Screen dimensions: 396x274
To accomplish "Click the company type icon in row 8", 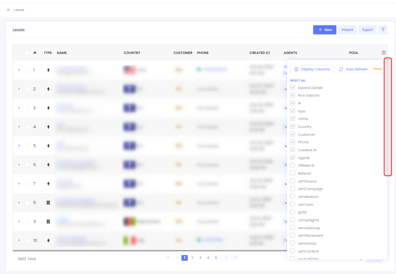I will [x=48, y=203].
